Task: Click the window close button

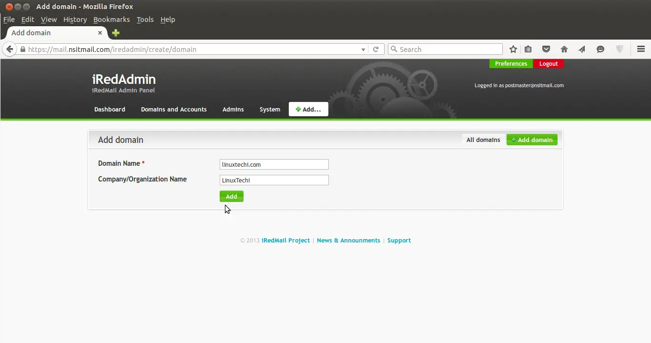Action: (9, 7)
